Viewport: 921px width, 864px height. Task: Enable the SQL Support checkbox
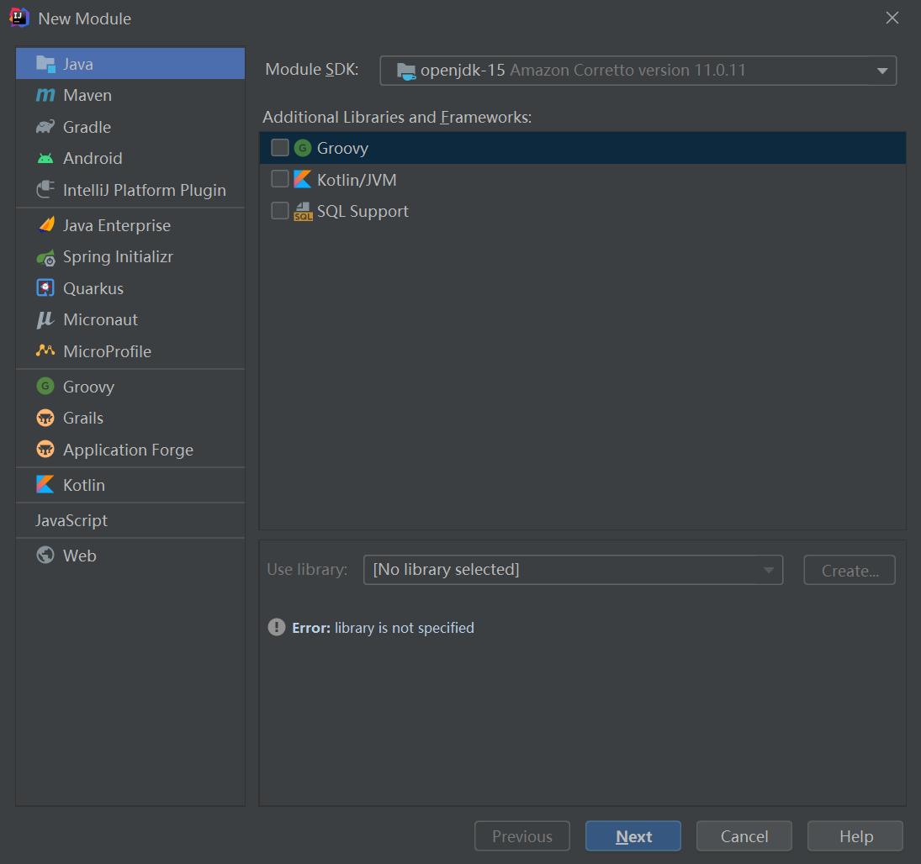(279, 210)
